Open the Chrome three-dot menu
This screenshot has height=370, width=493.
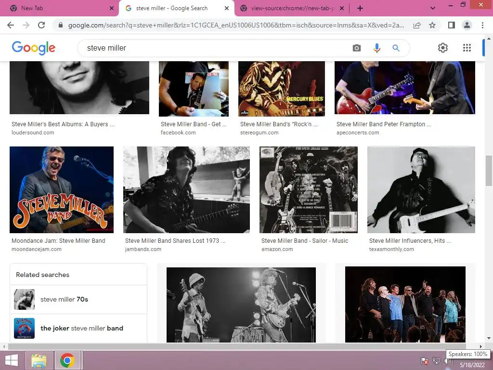coord(482,25)
